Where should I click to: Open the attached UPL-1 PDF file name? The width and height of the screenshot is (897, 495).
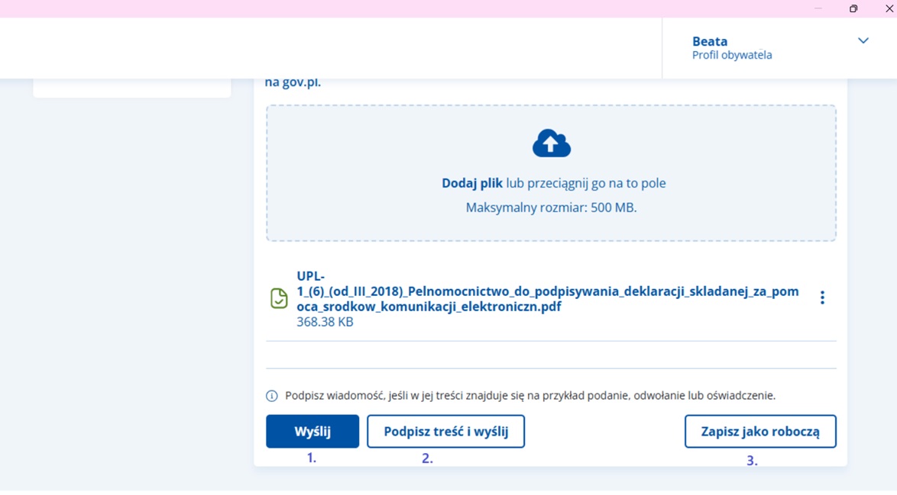(x=547, y=291)
